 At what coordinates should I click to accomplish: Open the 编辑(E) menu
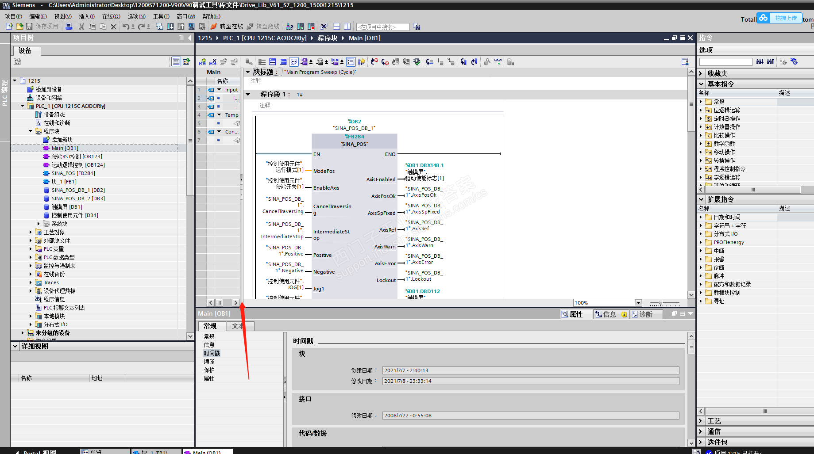tap(38, 16)
